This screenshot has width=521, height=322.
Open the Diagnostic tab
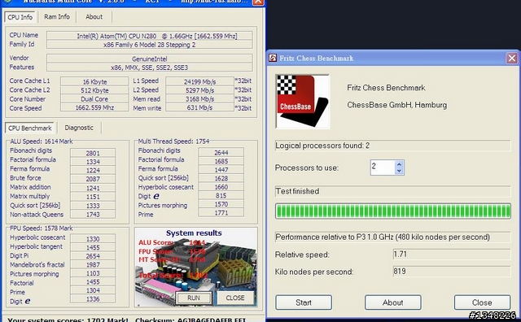point(79,128)
